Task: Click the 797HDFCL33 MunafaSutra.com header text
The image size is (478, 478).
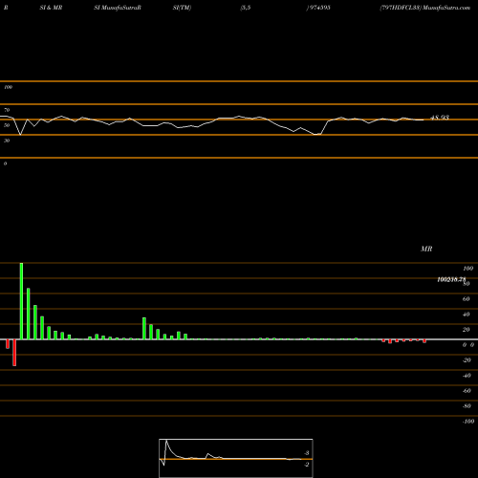Action: (x=425, y=8)
